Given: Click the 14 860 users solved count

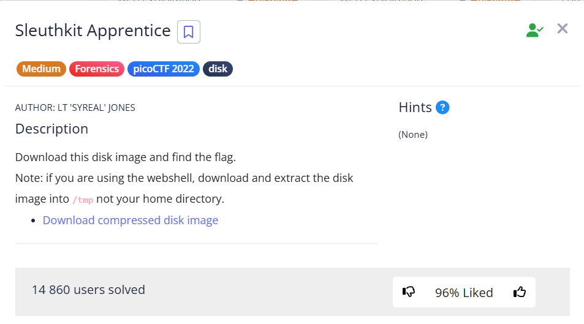Looking at the screenshot, I should point(89,290).
